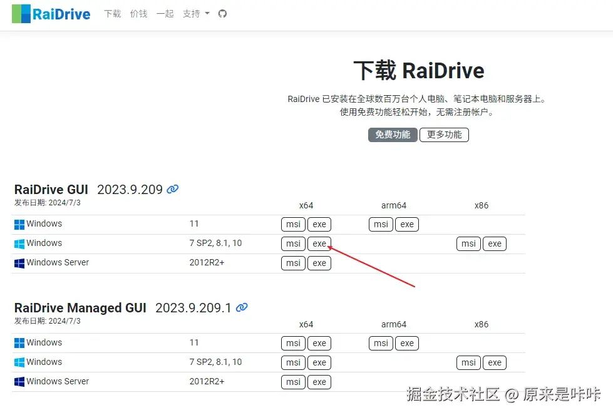Download RaiDrive GUI Windows 7 SP2 x64 exe

[x=319, y=244]
